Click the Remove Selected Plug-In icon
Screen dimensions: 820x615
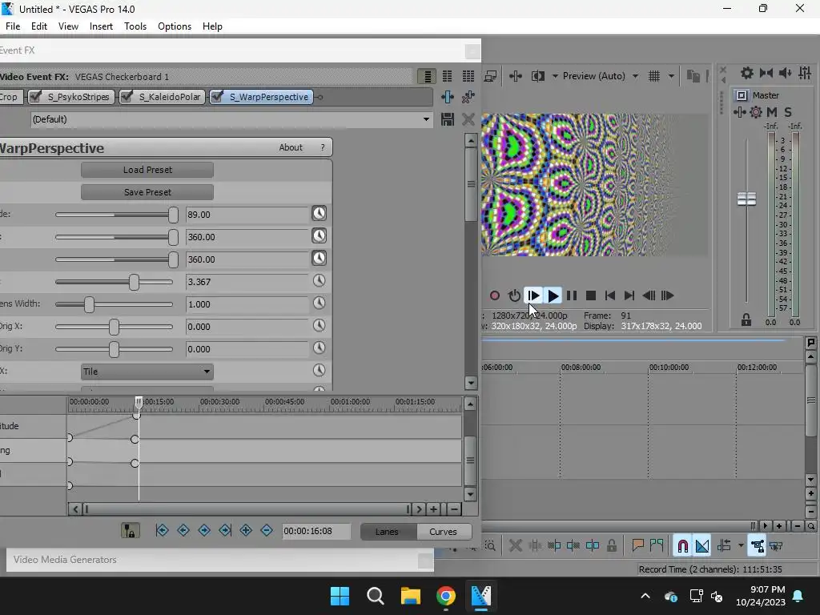click(x=468, y=97)
